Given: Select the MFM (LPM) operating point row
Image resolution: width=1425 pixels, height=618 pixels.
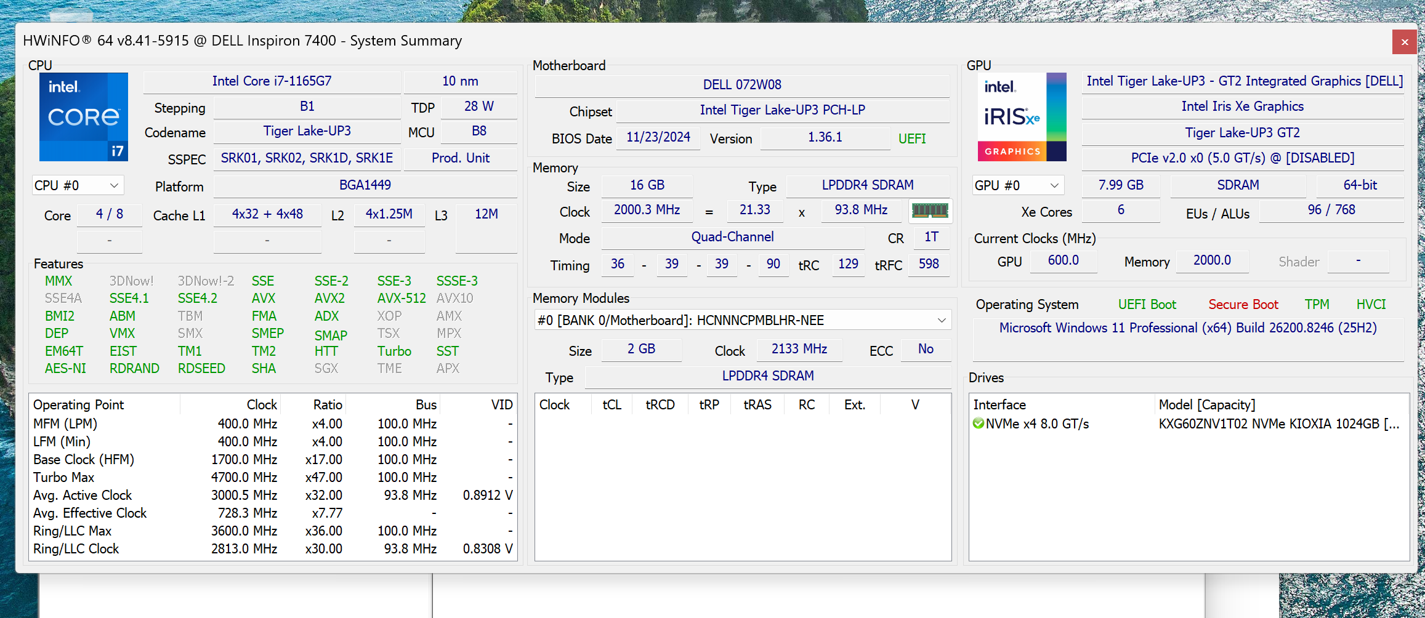Looking at the screenshot, I should coord(273,423).
